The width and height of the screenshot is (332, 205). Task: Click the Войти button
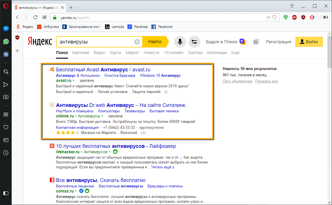(x=309, y=42)
